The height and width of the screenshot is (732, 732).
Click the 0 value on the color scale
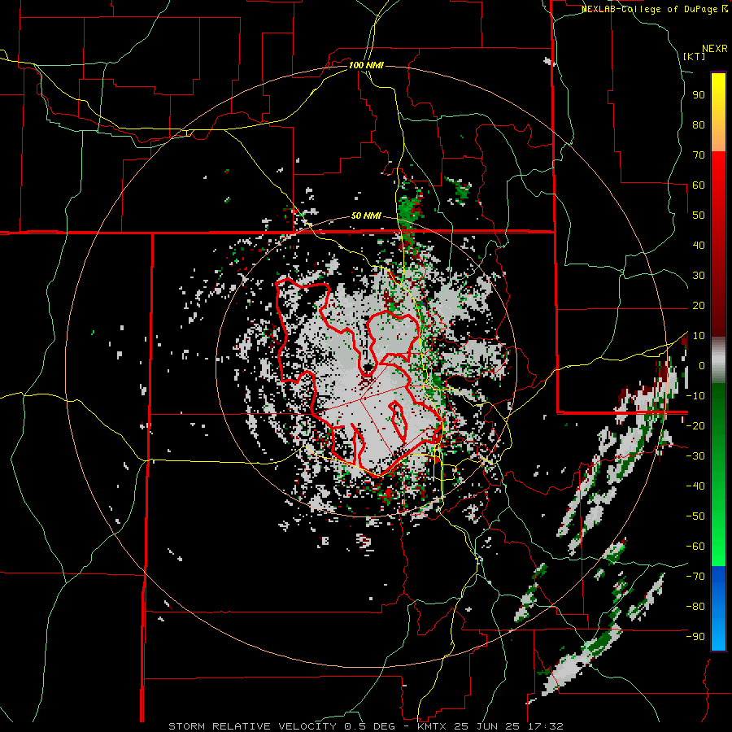pos(702,365)
